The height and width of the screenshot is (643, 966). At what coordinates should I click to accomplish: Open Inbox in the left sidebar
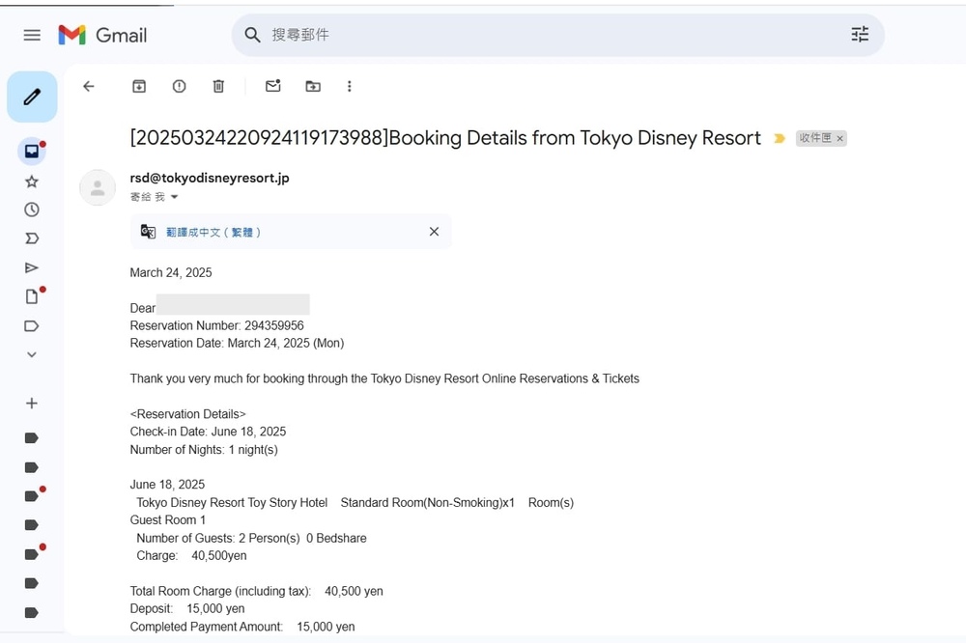point(32,151)
